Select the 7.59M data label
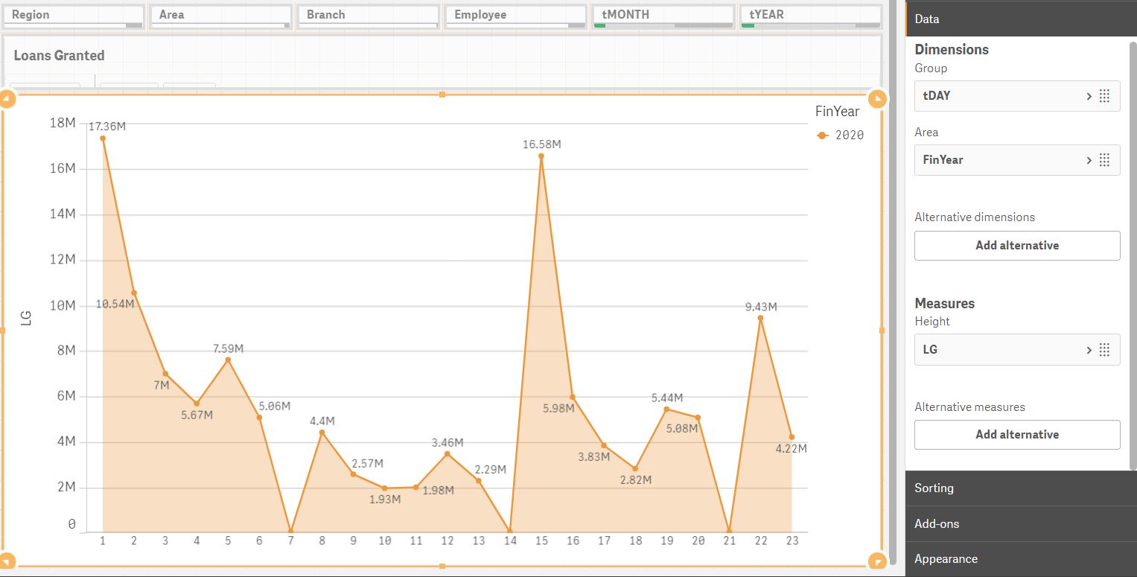The height and width of the screenshot is (577, 1137). click(228, 348)
